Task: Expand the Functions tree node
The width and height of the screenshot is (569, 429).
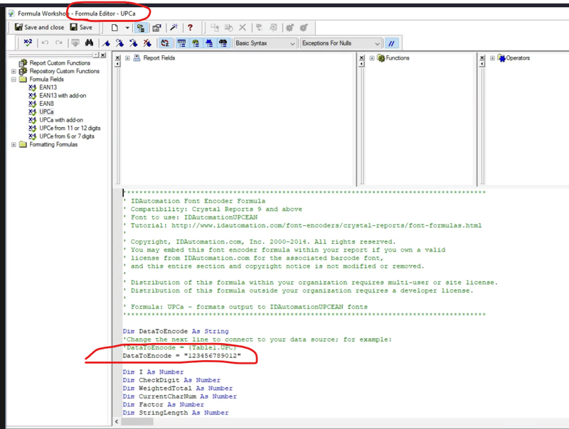Action: [x=372, y=58]
